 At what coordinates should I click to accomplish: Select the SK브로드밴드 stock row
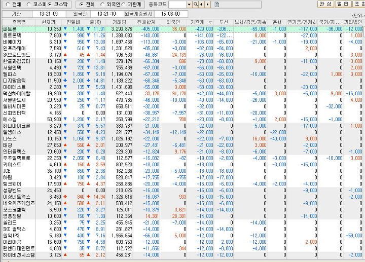pos(182,55)
